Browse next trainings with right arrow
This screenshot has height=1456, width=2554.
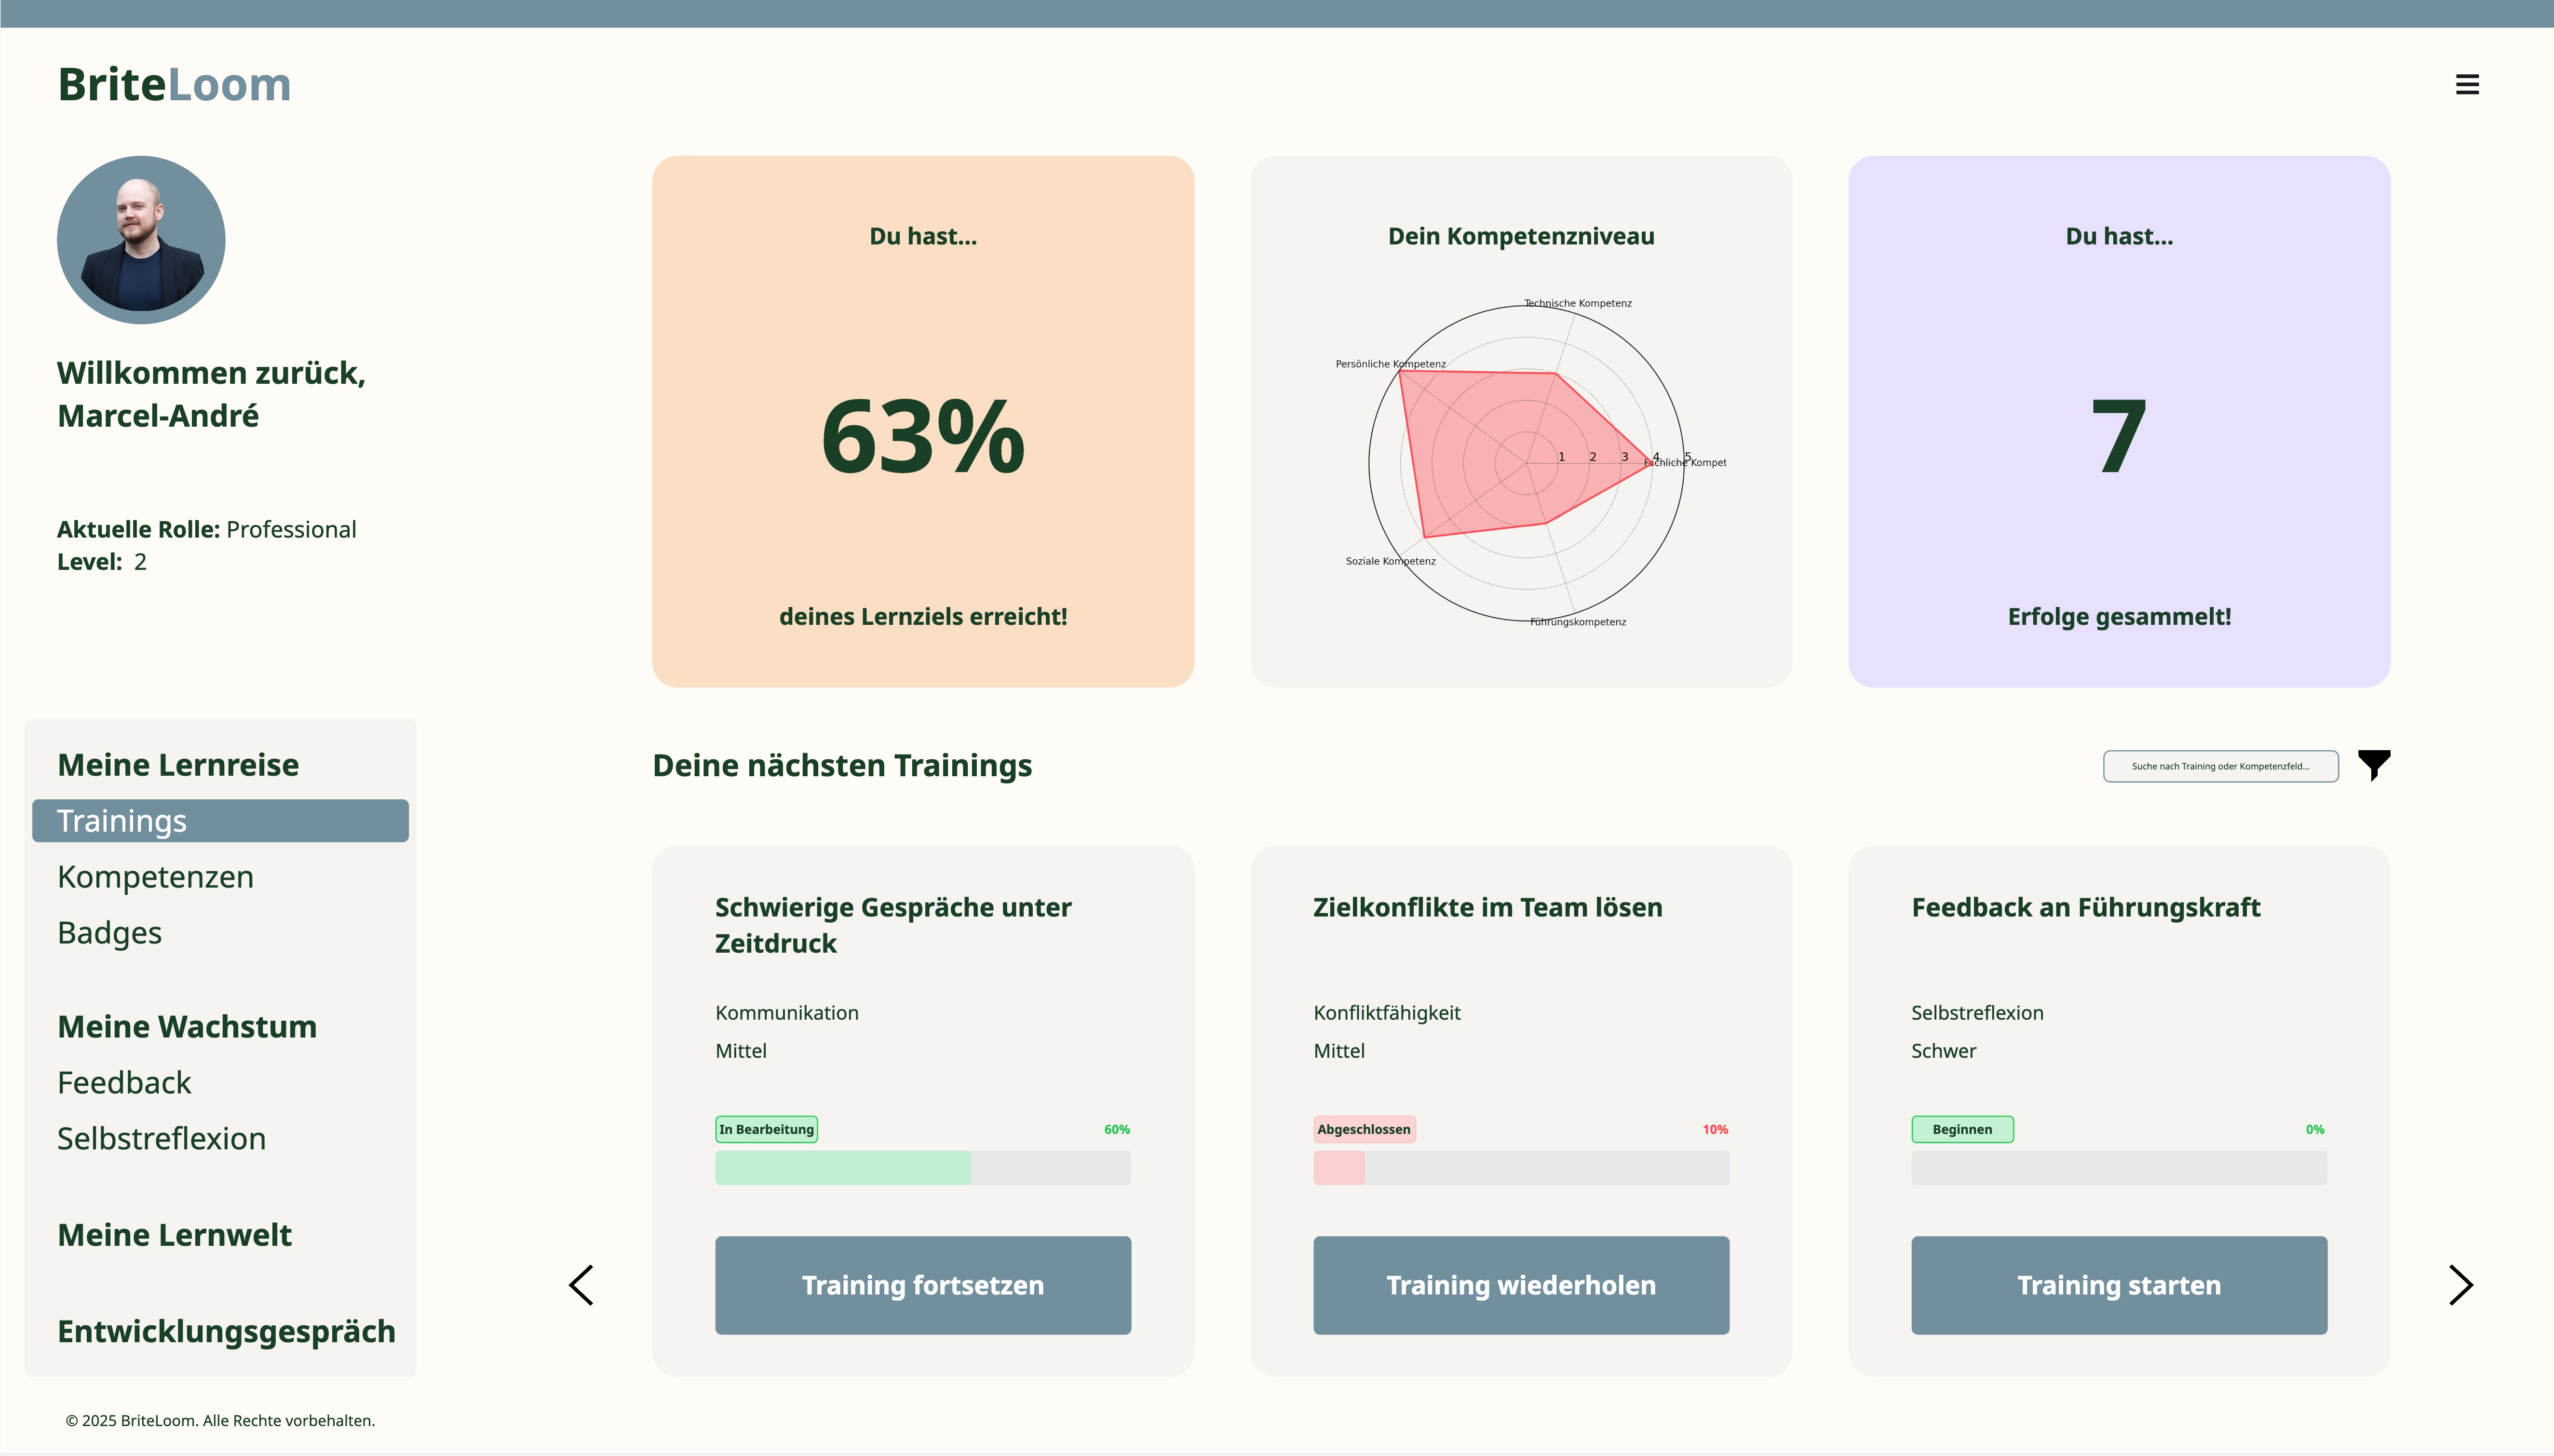point(2460,1284)
